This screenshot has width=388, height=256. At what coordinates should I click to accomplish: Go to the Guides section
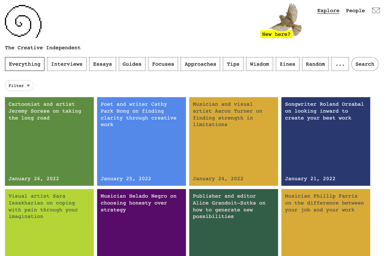tap(132, 64)
